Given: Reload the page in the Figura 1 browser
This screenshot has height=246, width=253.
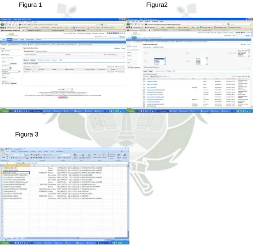Looking at the screenshot, I should point(10,25).
